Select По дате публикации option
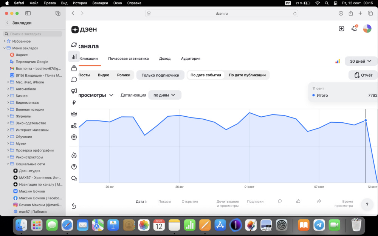The width and height of the screenshot is (378, 236). pos(247,75)
